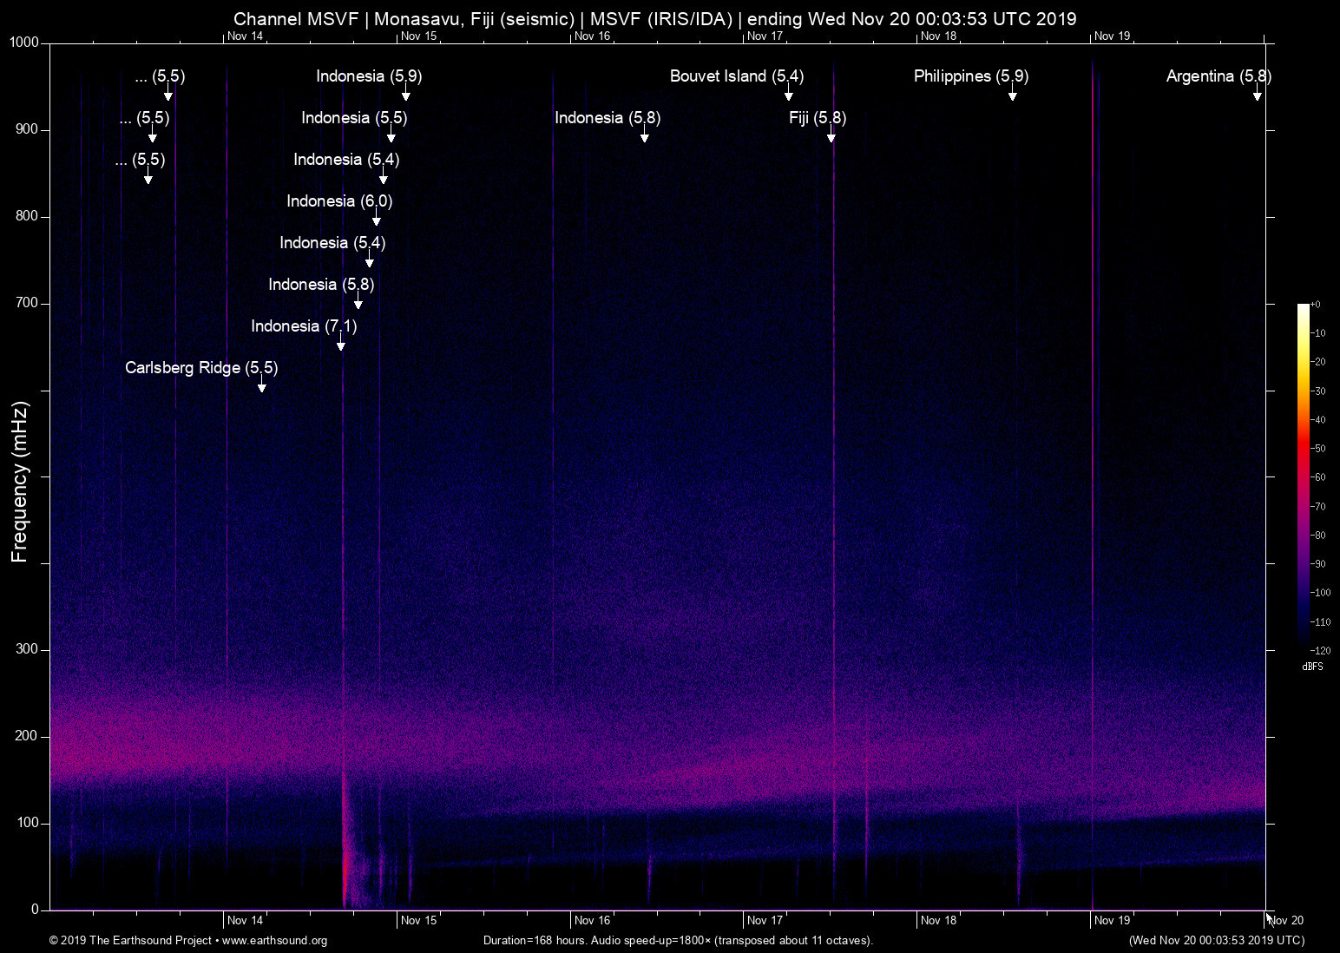Click the Duration=168 hours footer text
The width and height of the screenshot is (1340, 953).
pyautogui.click(x=678, y=941)
